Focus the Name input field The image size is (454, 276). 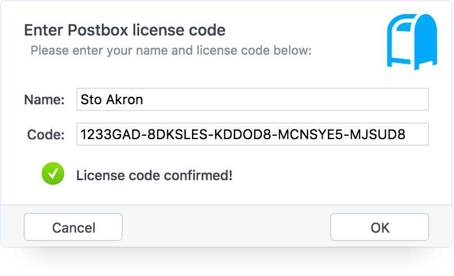pos(252,99)
